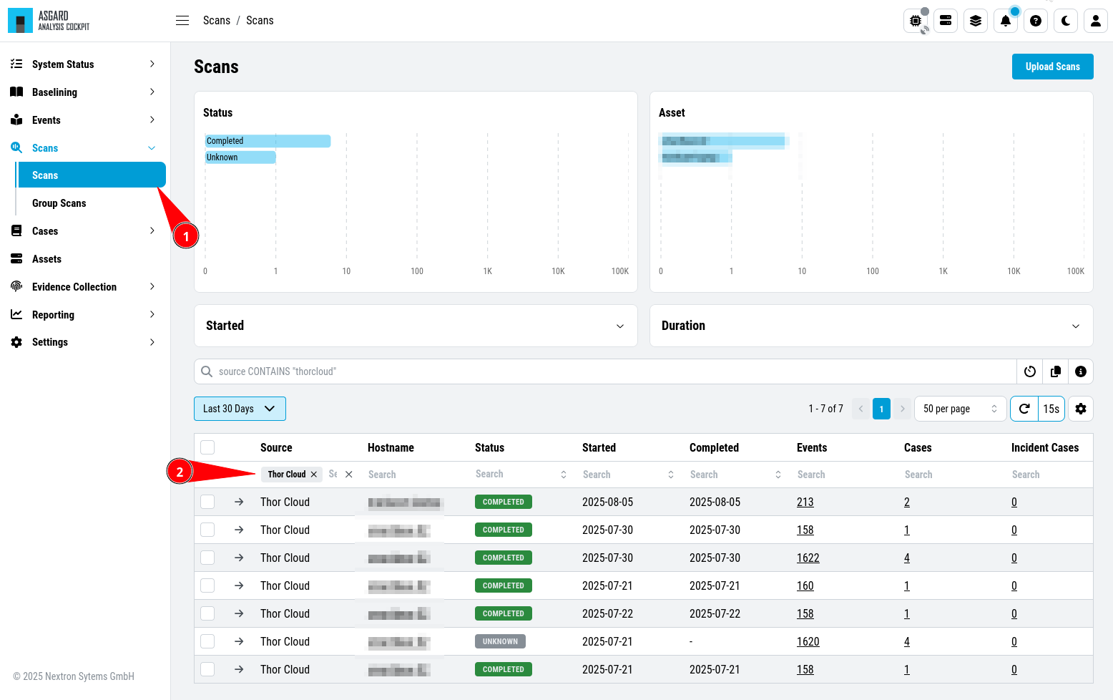Click the query history clock icon
The image size is (1113, 700).
click(x=1030, y=371)
